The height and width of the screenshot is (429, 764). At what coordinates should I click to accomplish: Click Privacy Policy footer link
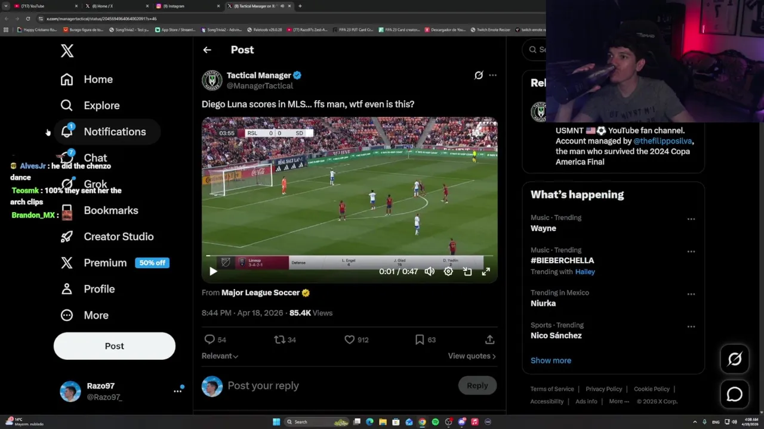pyautogui.click(x=603, y=389)
